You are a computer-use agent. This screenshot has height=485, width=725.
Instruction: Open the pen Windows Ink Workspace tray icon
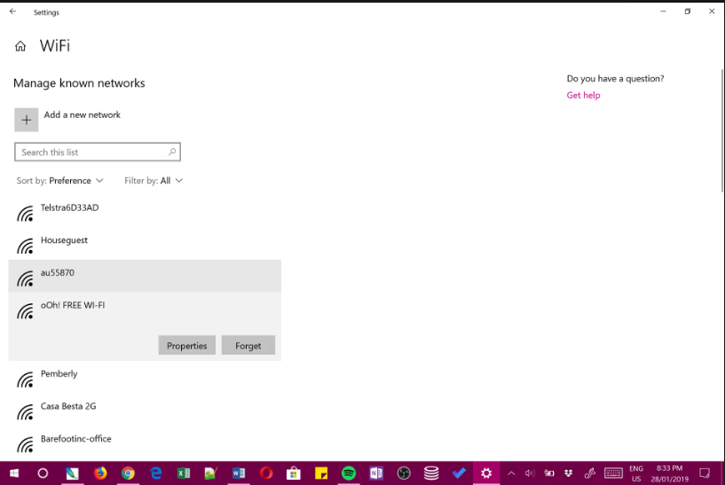(589, 473)
